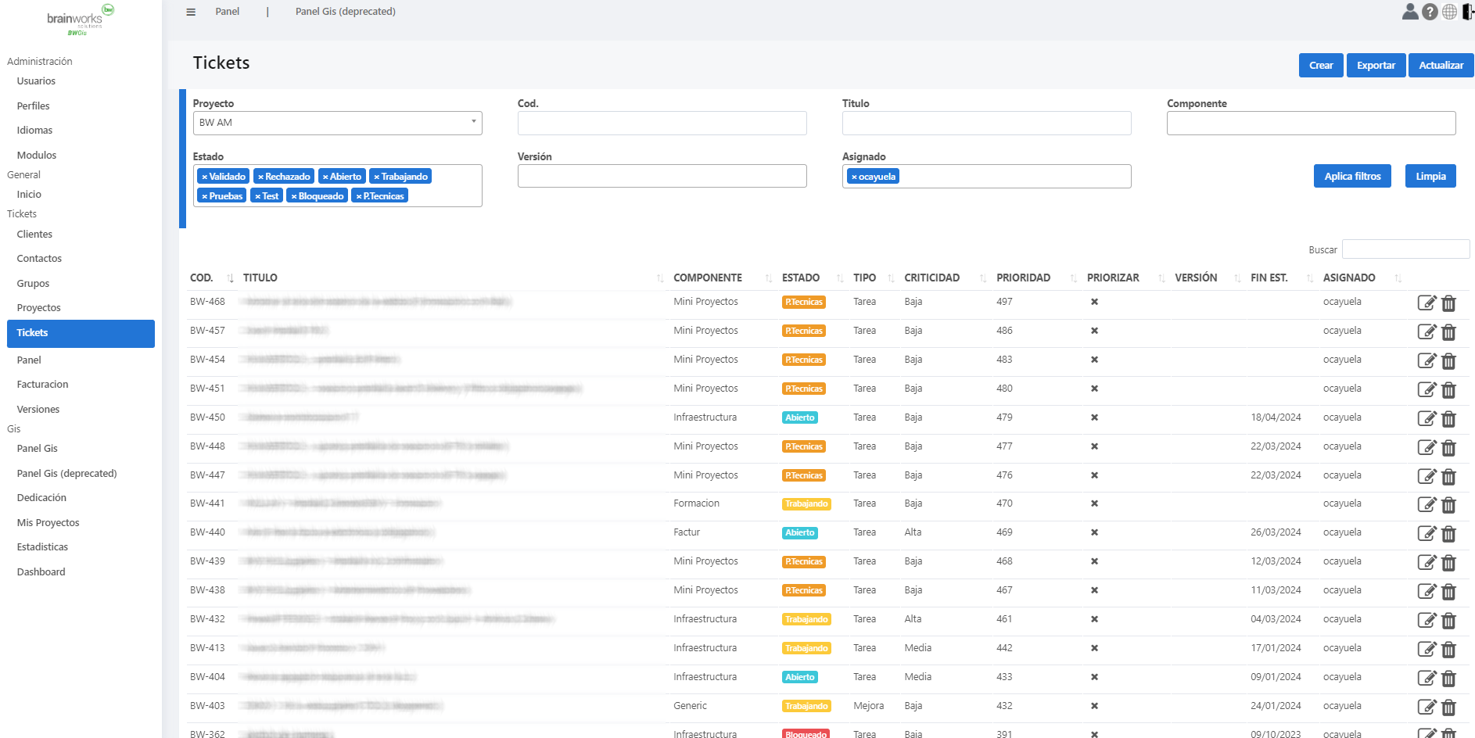Focus the Buscar search field
This screenshot has width=1475, height=738.
pyautogui.click(x=1405, y=249)
